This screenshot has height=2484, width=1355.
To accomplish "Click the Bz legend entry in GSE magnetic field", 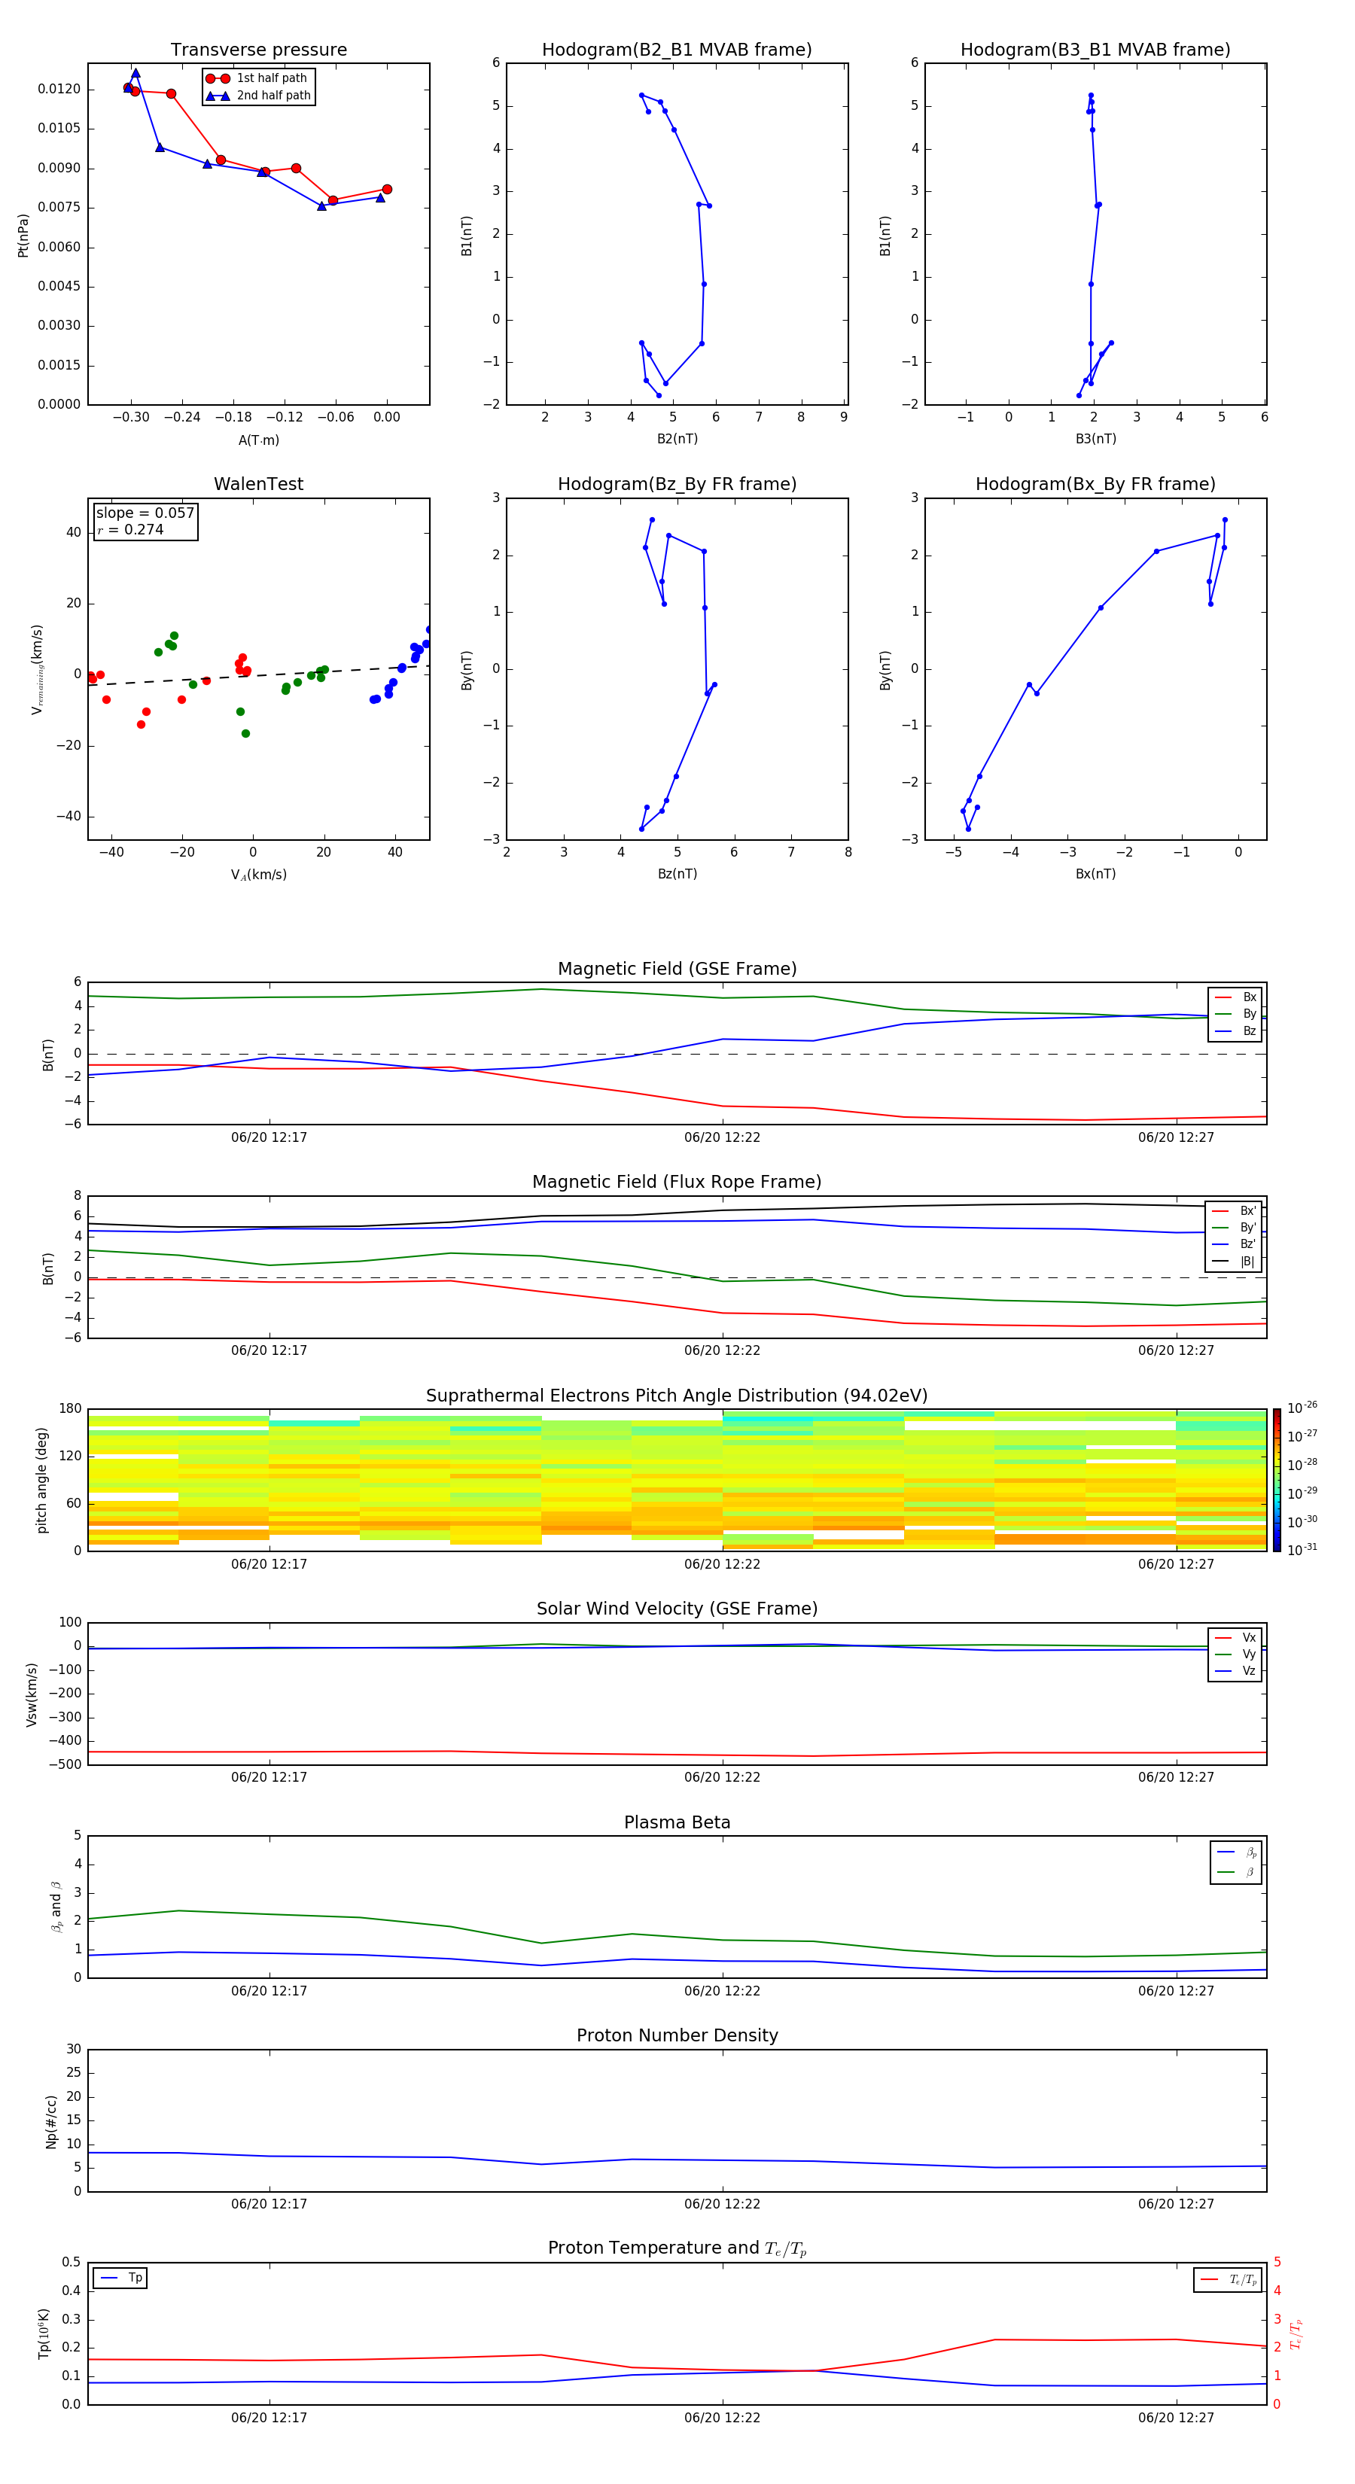I will (x=1235, y=1030).
